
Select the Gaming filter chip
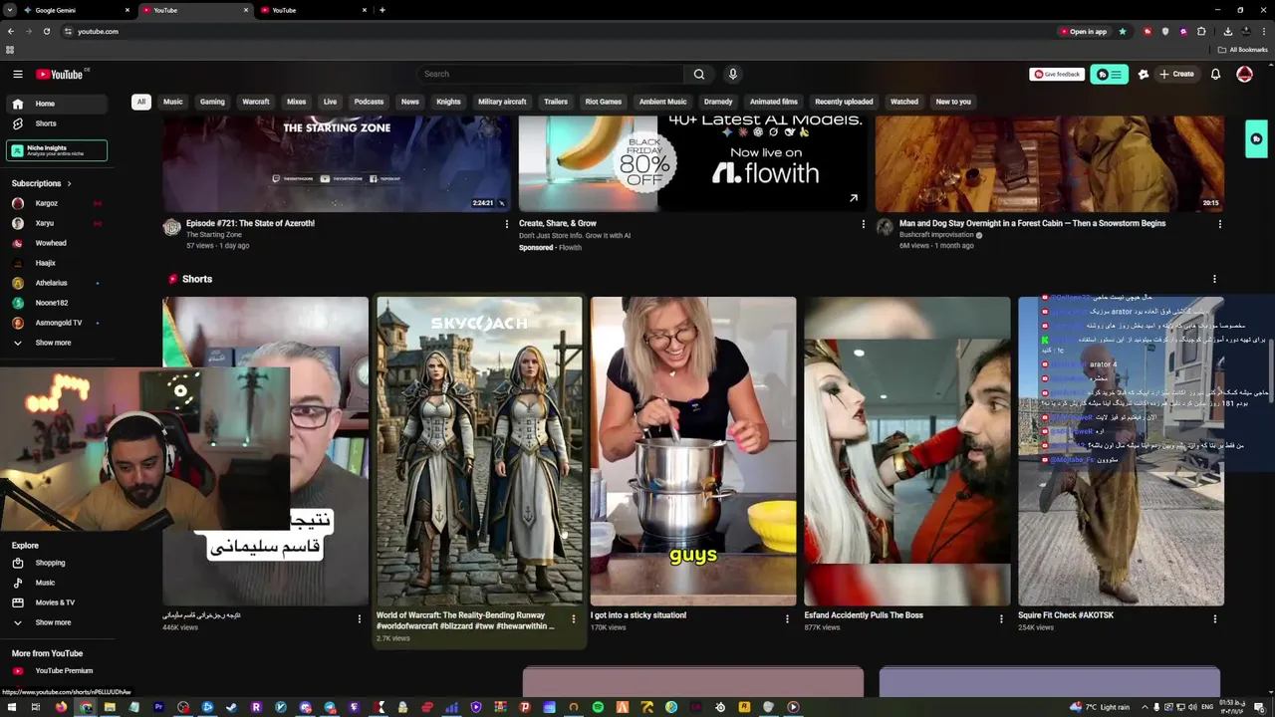click(212, 102)
